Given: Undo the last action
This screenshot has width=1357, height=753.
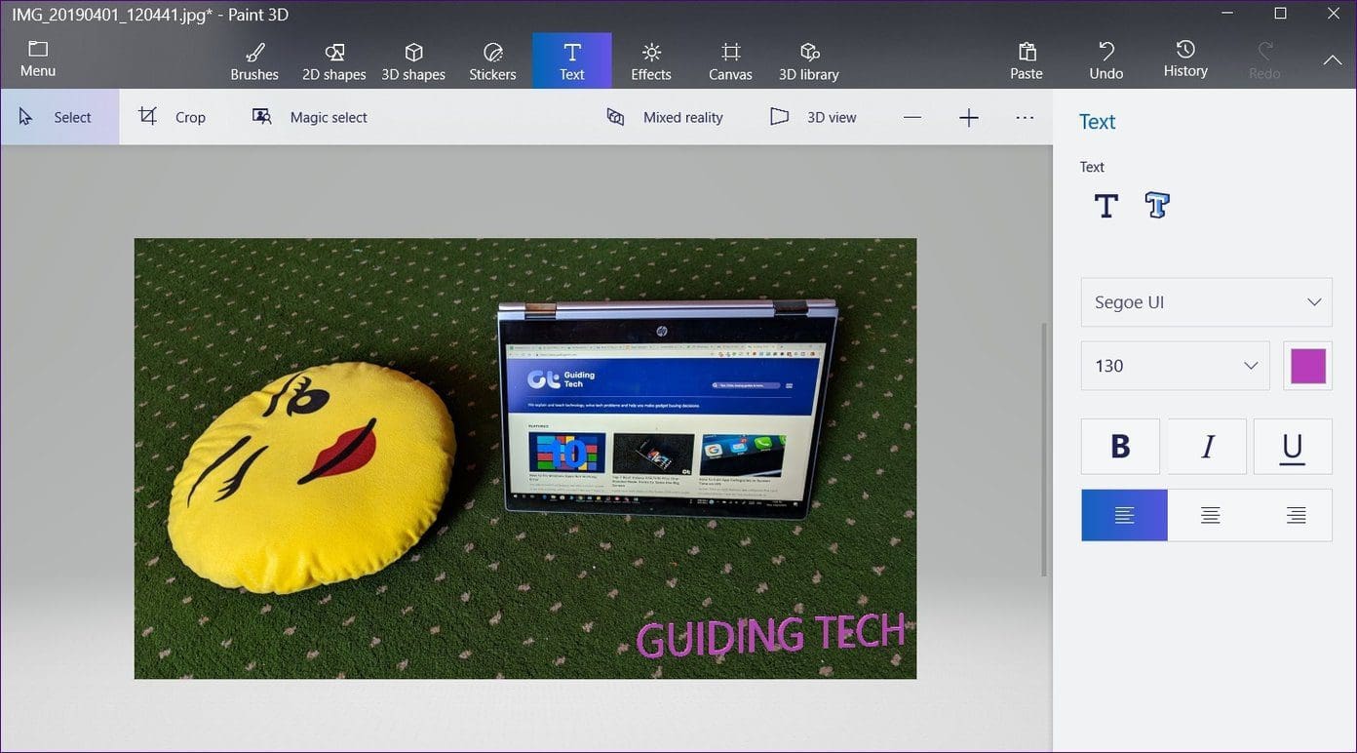Looking at the screenshot, I should tap(1106, 60).
